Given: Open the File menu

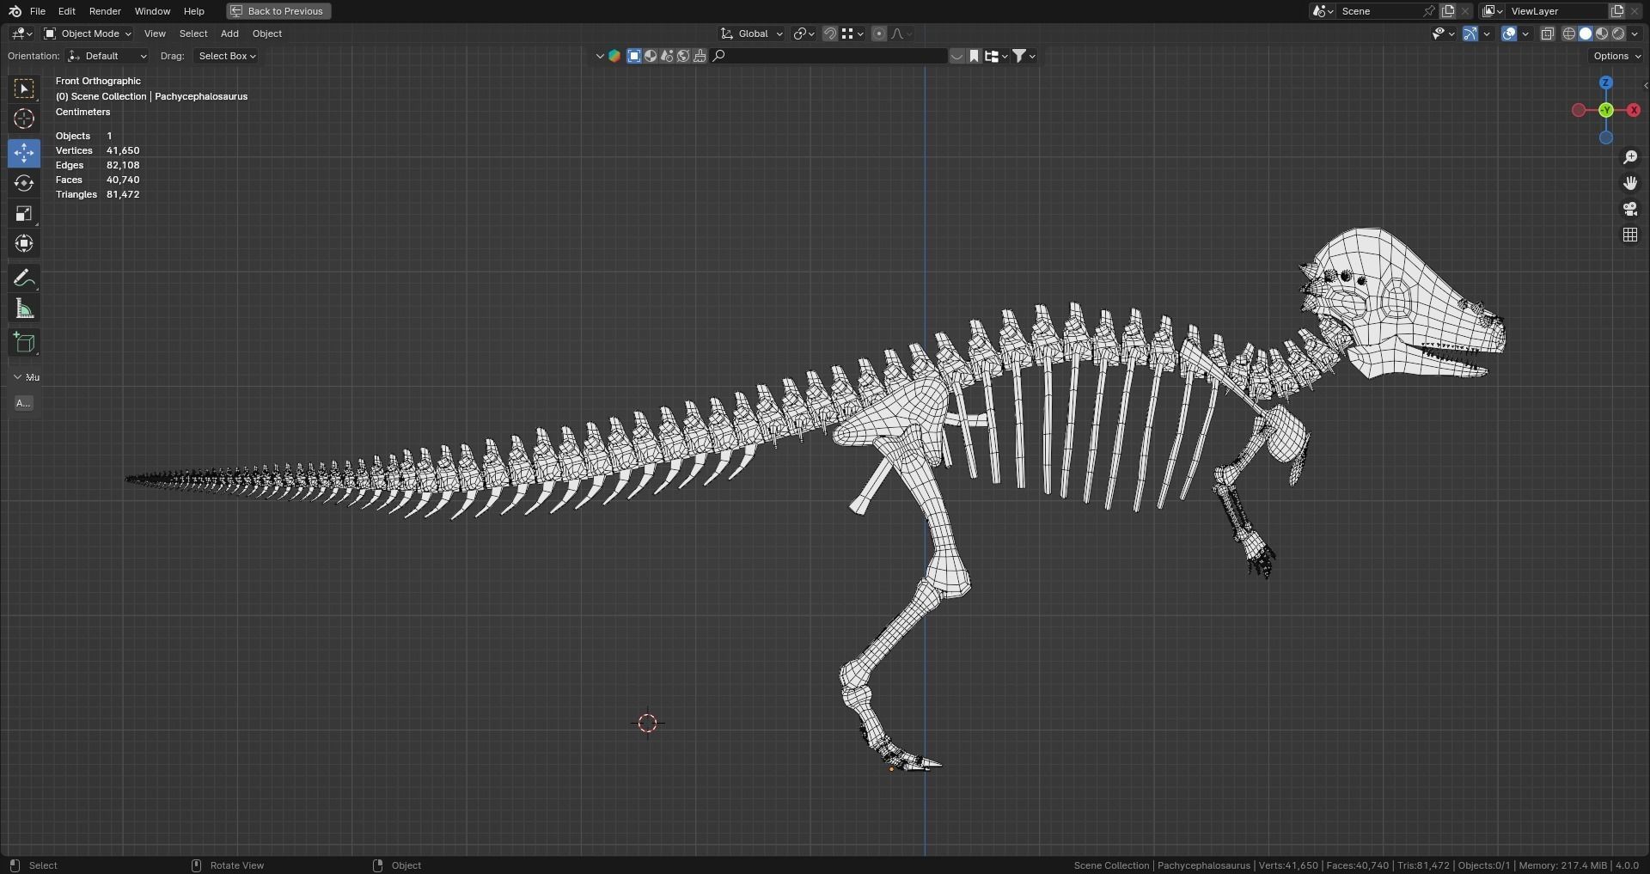Looking at the screenshot, I should point(38,11).
